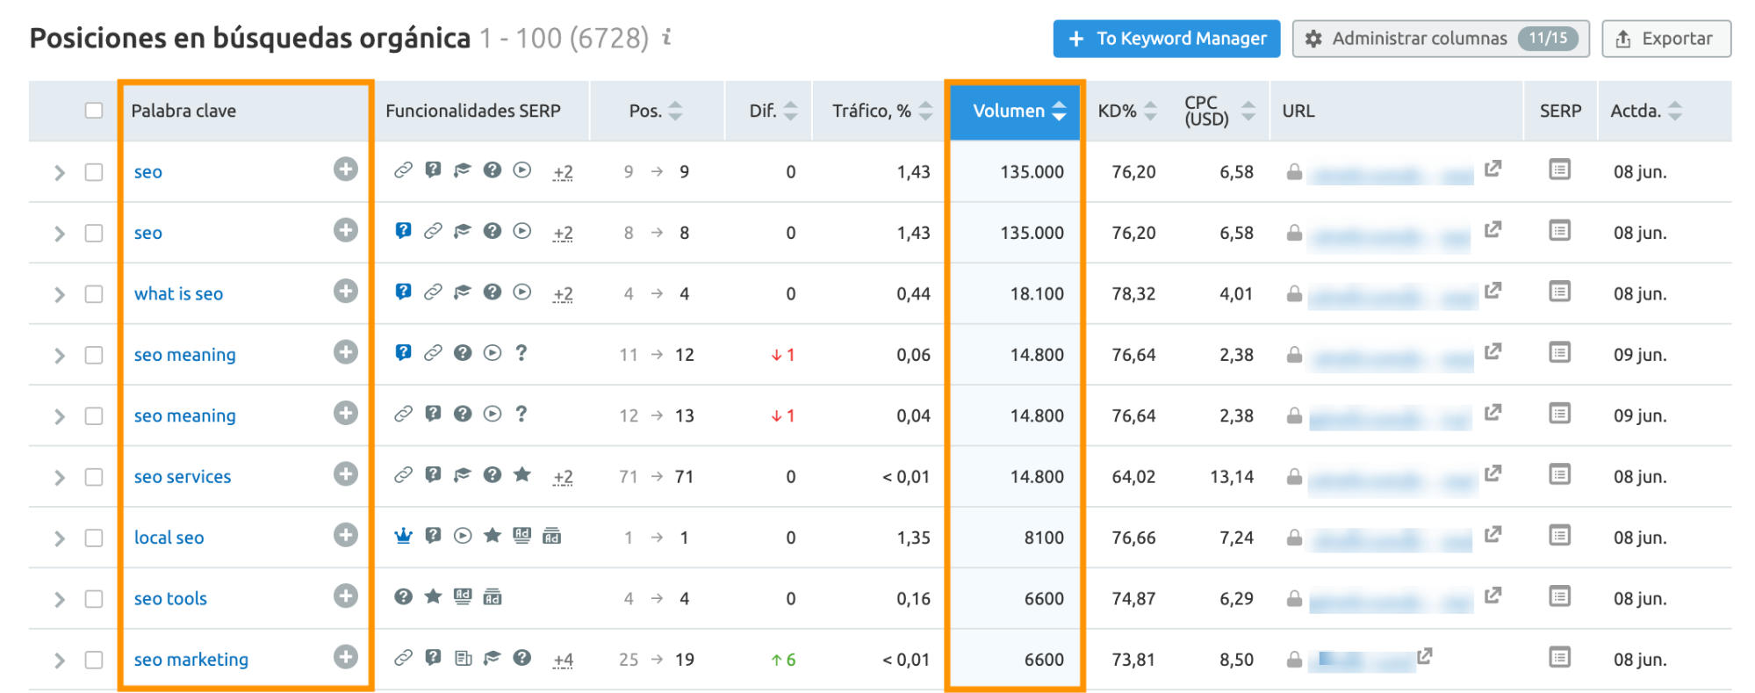
Task: Click the crown icon in 'local seo' row
Action: (x=403, y=536)
